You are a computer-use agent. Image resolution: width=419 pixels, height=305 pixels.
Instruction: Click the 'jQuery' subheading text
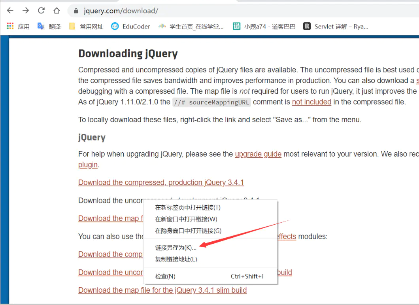coord(92,137)
